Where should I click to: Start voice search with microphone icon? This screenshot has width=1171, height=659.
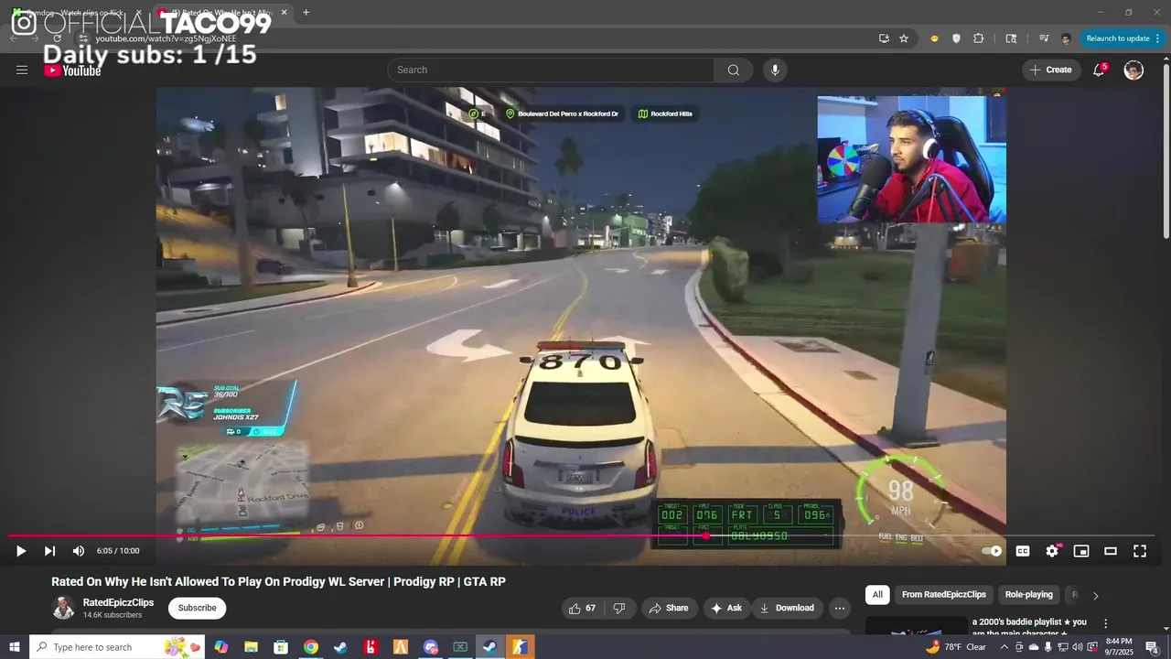(x=775, y=70)
